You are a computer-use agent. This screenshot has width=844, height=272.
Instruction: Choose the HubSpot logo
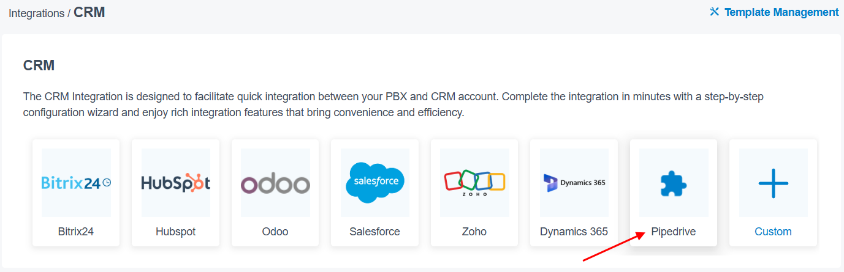(176, 183)
